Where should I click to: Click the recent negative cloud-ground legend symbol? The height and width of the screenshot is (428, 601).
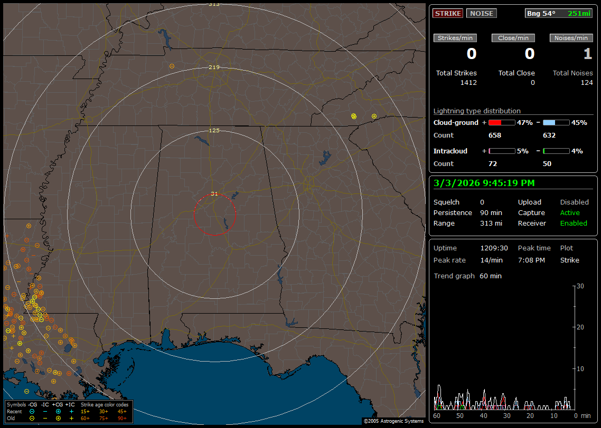tap(32, 411)
